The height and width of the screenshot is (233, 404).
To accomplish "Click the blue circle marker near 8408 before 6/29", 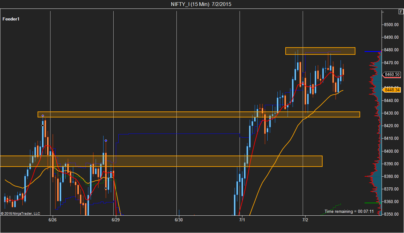I will tap(106, 140).
